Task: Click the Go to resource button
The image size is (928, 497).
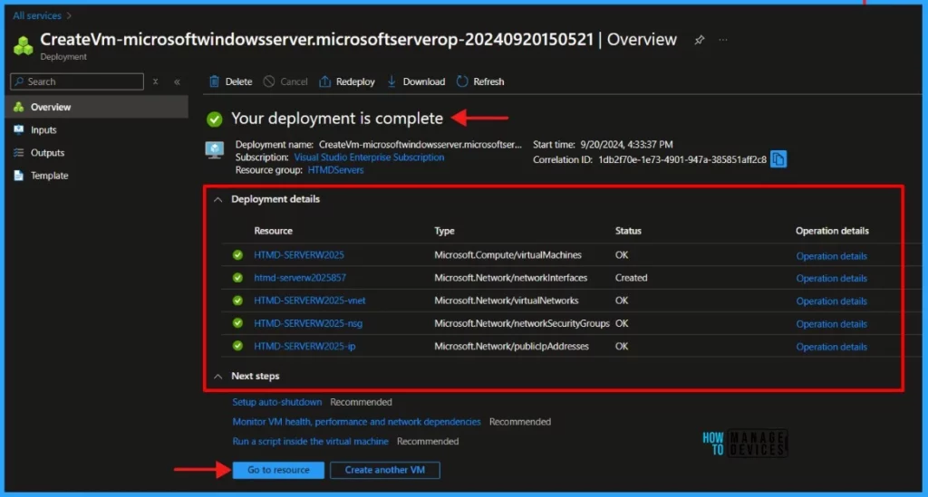Action: point(278,470)
